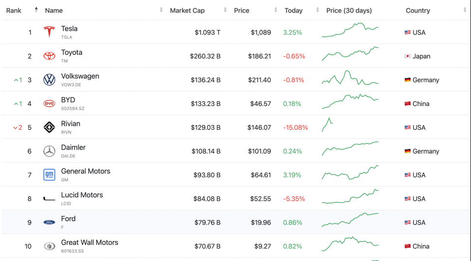Click the Price column header
471x261 pixels.
point(241,10)
